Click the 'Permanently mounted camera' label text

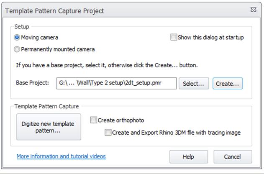point(58,49)
